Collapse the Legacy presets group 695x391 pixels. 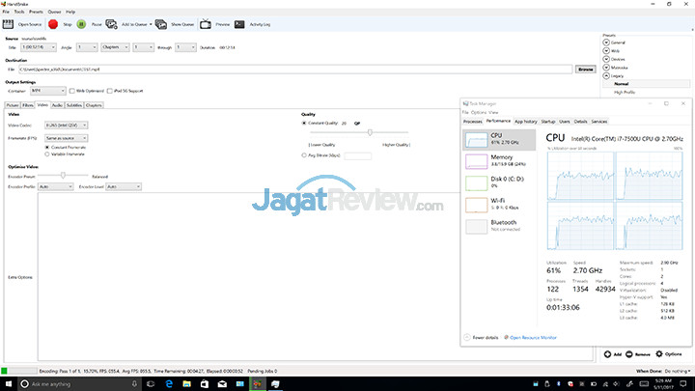pos(606,76)
